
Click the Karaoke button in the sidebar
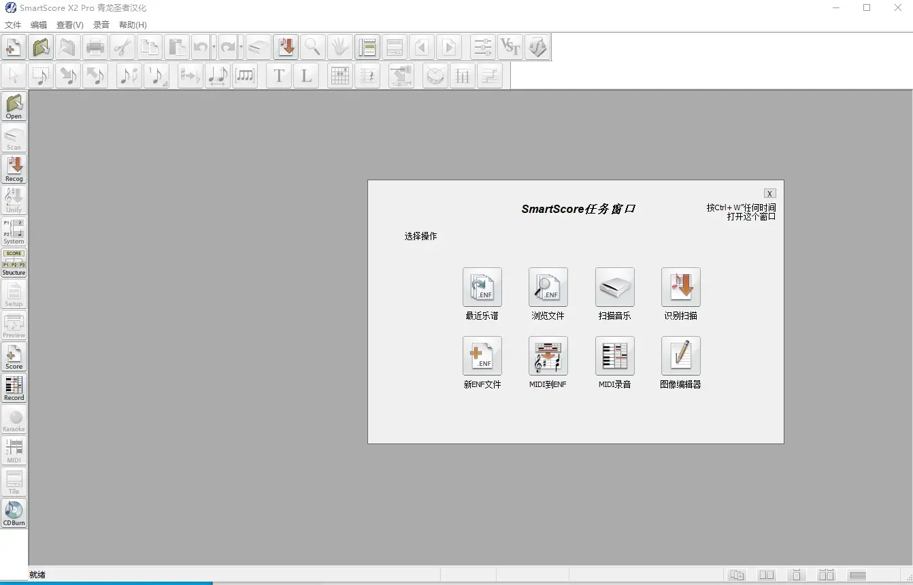point(14,420)
